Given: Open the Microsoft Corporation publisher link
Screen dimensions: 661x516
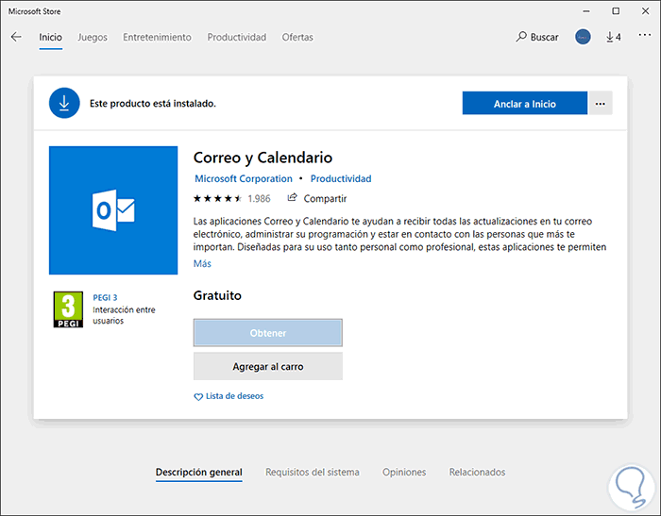Looking at the screenshot, I should (x=244, y=178).
